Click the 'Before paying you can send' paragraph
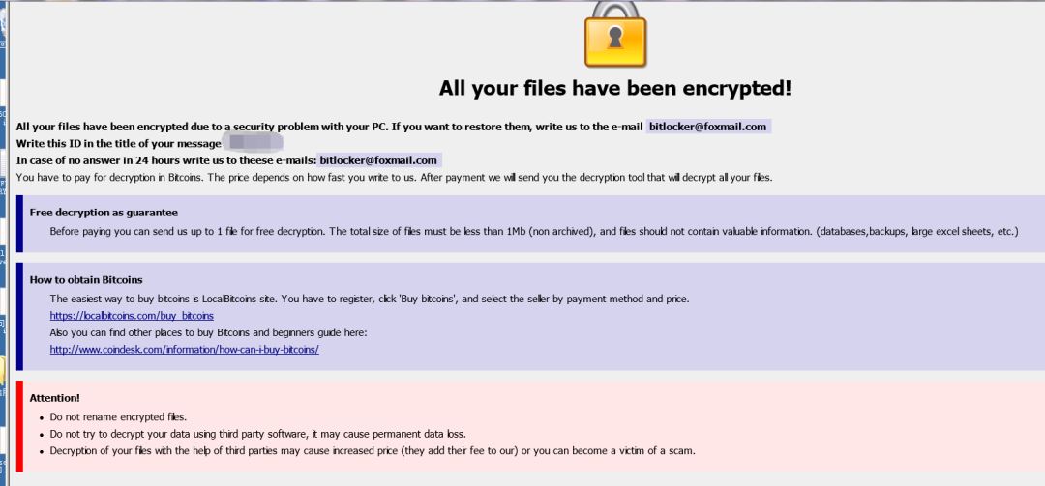Screen dimensions: 1045x486 [x=534, y=231]
